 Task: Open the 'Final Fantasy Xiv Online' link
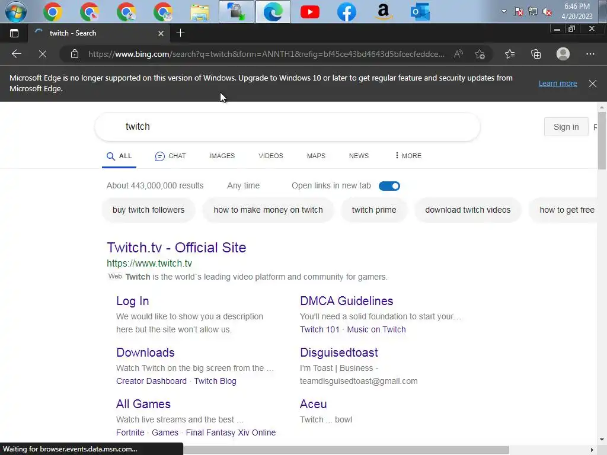(231, 432)
